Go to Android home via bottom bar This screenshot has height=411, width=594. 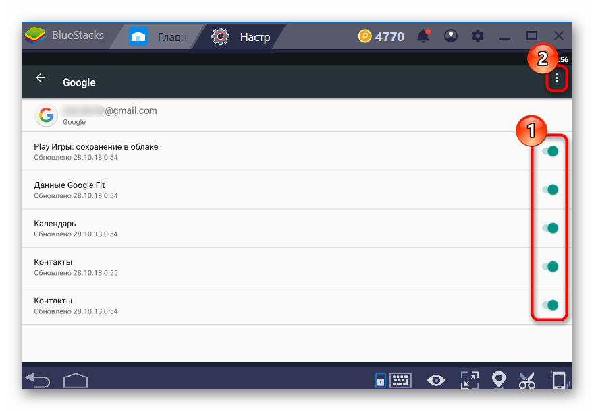tap(76, 381)
